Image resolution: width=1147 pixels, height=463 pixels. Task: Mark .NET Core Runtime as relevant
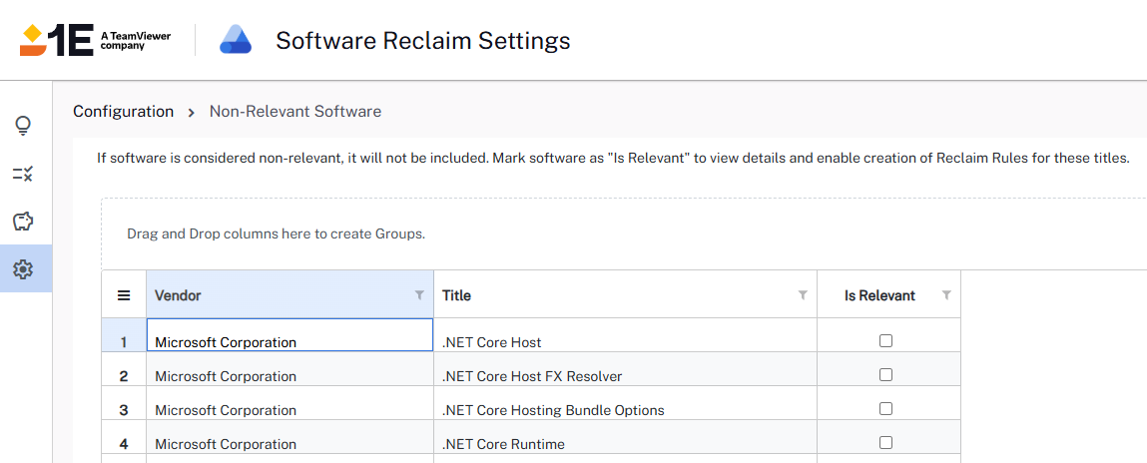coord(885,443)
